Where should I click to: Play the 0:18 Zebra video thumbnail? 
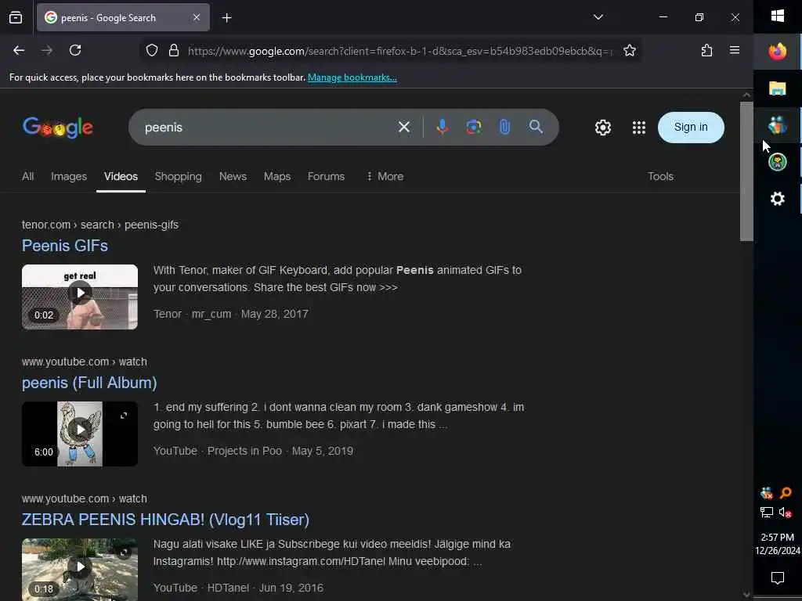[80, 570]
